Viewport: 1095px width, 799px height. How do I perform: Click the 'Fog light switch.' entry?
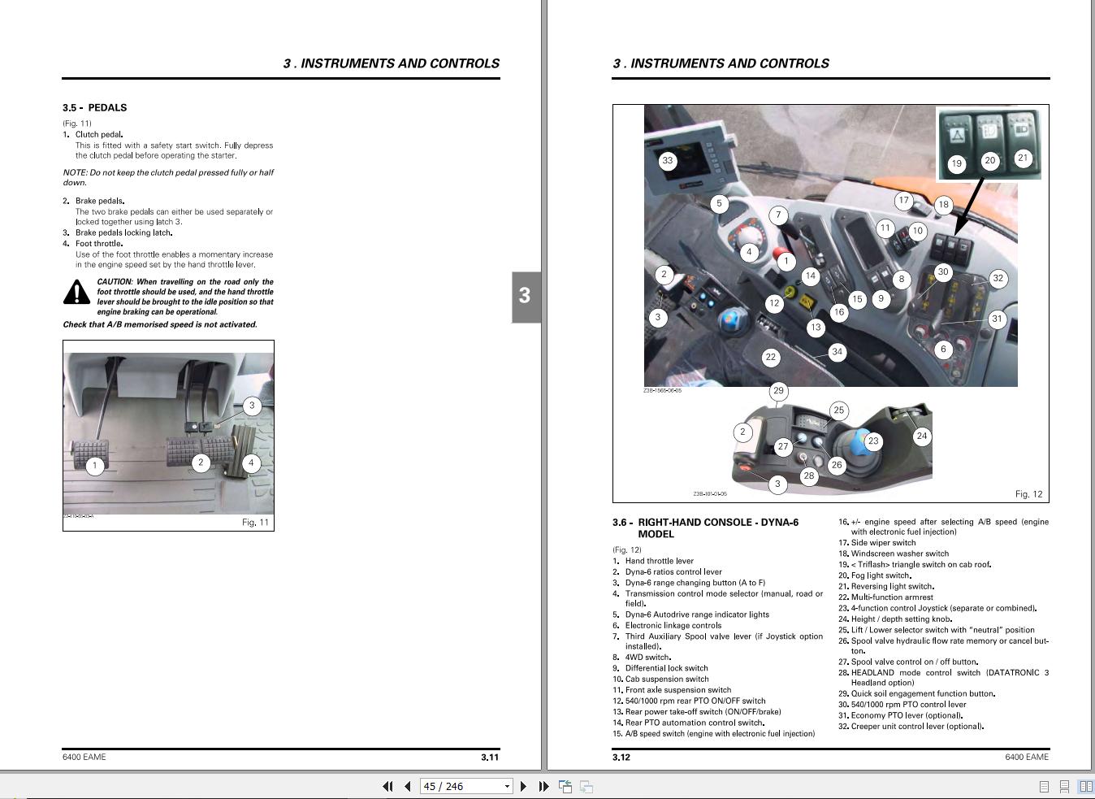(881, 575)
